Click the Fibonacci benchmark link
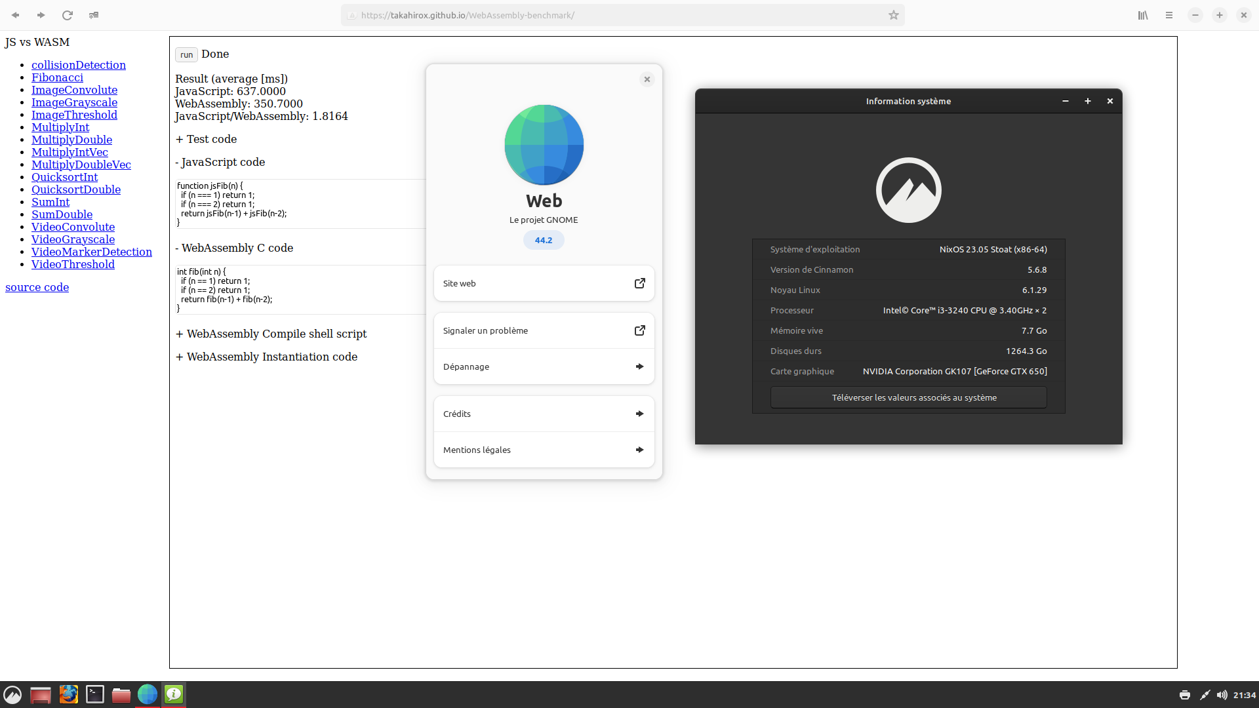The height and width of the screenshot is (708, 1259). point(57,77)
